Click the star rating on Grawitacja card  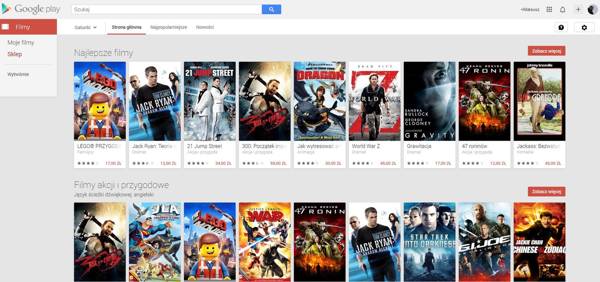(x=418, y=163)
